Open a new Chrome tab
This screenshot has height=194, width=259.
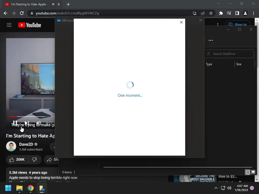[68, 4]
